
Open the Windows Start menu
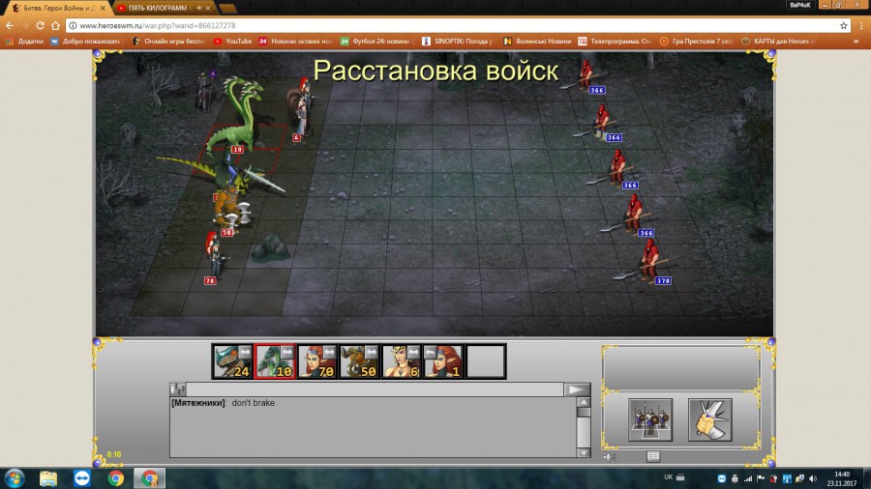click(x=15, y=478)
